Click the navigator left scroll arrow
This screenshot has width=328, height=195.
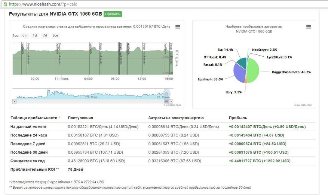(15, 101)
